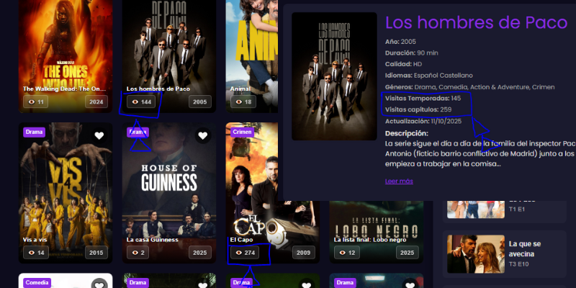Image resolution: width=576 pixels, height=288 pixels.
Task: Click the 12 views badge on Lobo negro
Action: pos(347,253)
